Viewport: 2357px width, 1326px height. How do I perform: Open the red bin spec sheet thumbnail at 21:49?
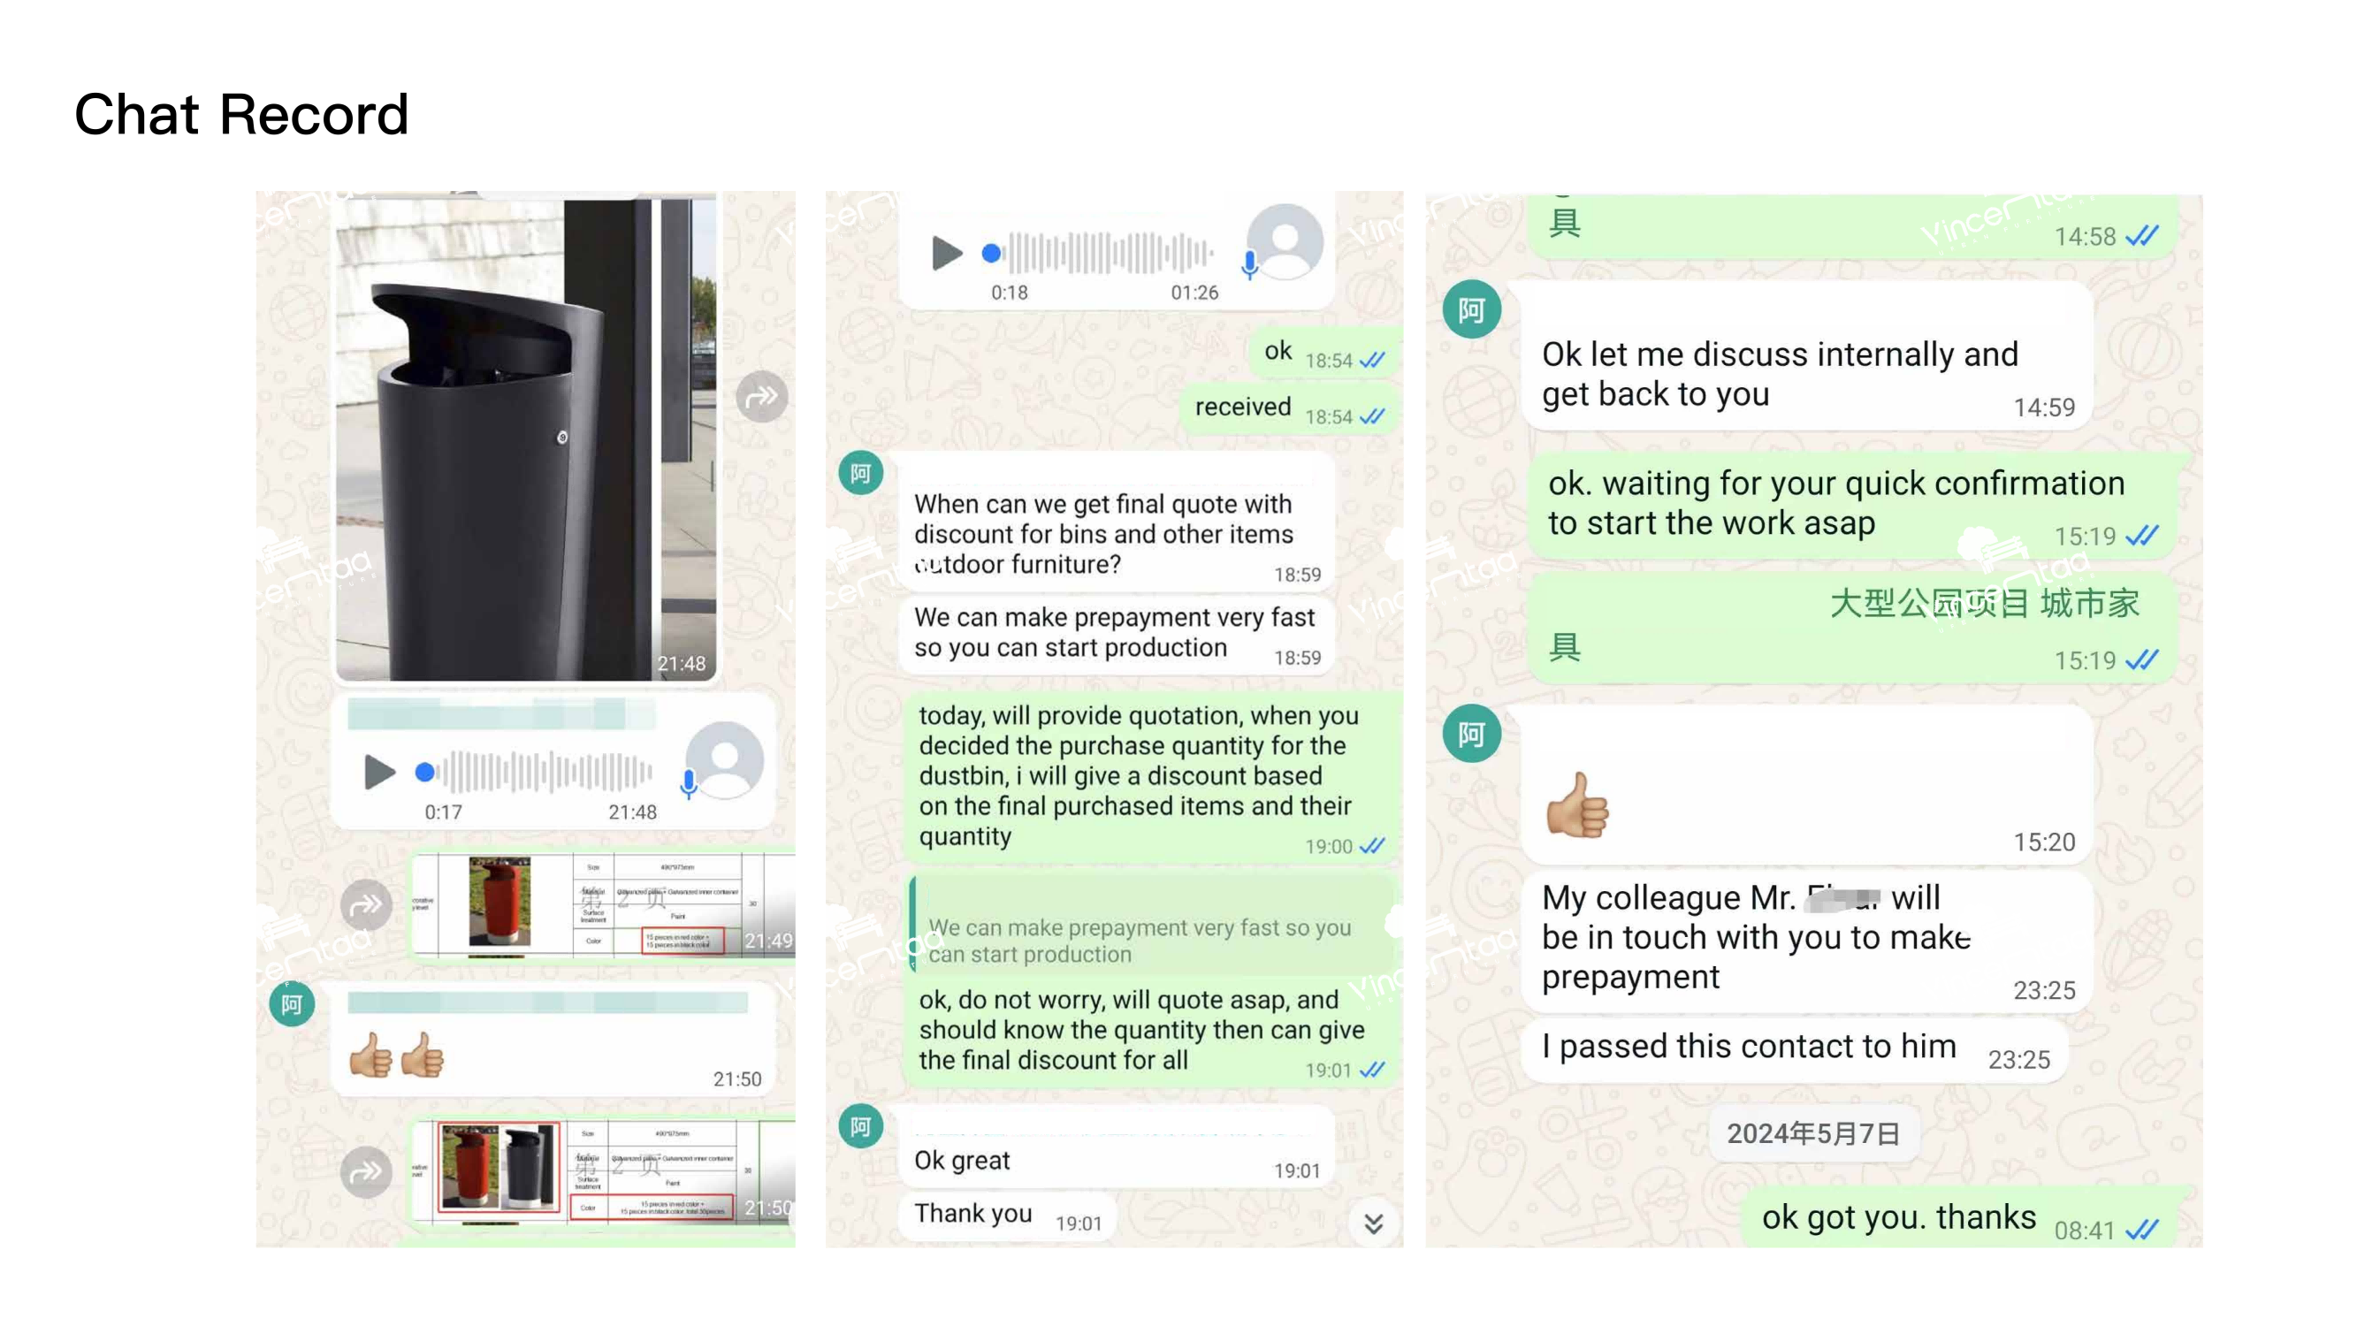tap(604, 905)
